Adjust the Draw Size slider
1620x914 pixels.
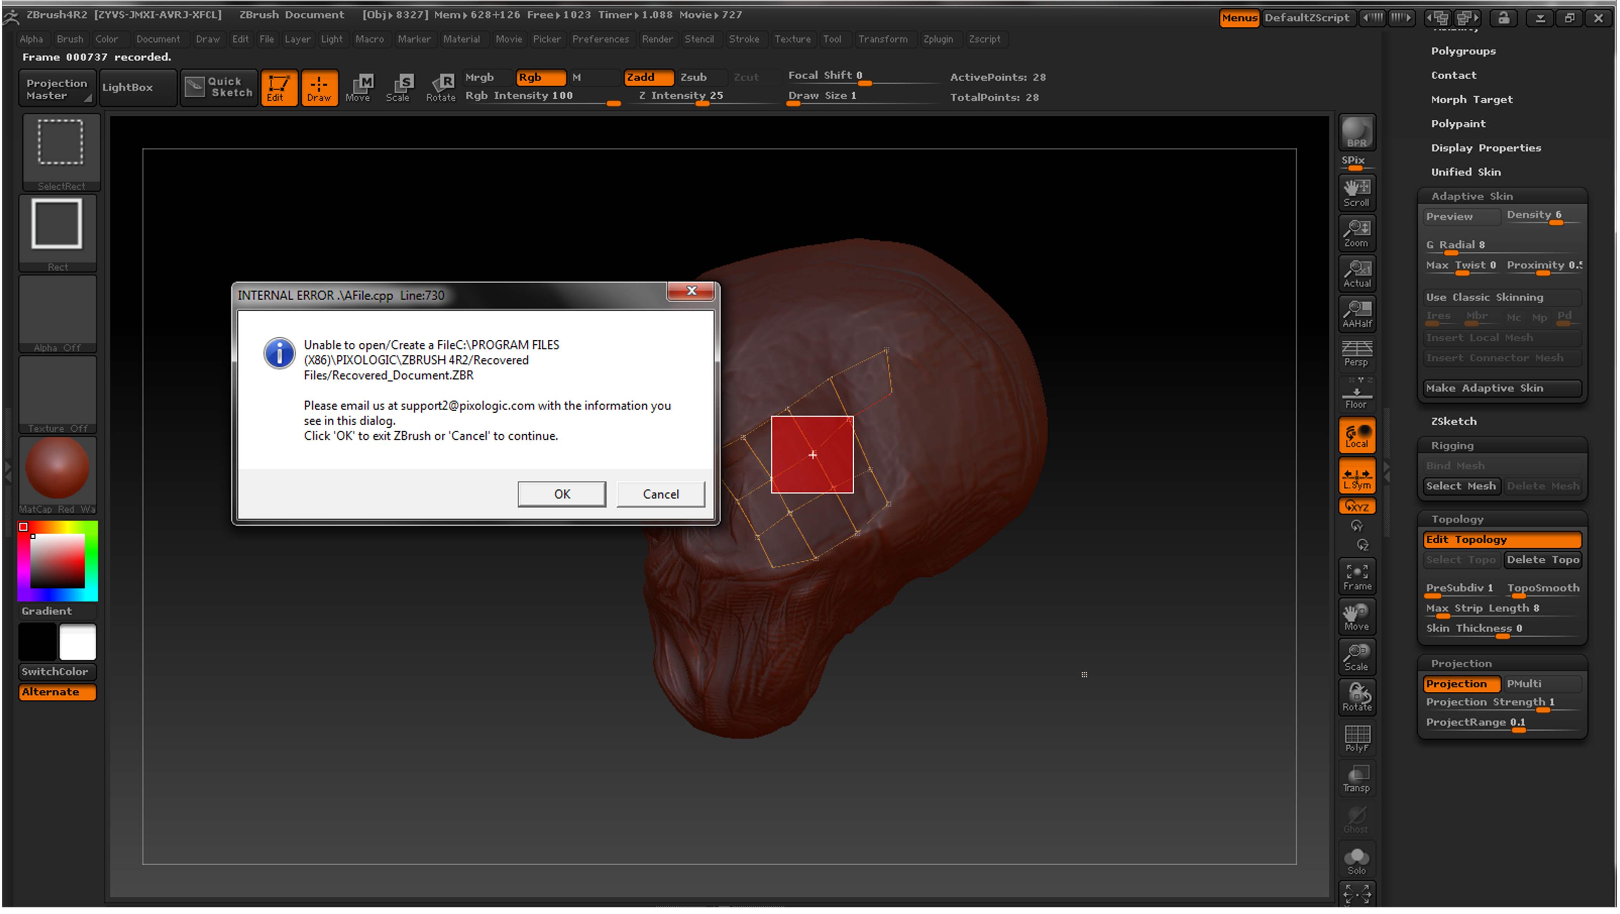[794, 104]
